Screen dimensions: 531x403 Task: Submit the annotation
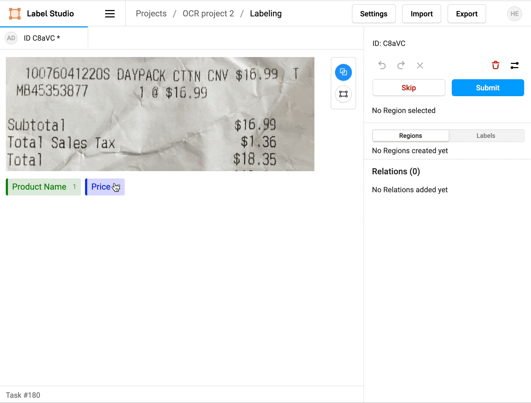[488, 88]
